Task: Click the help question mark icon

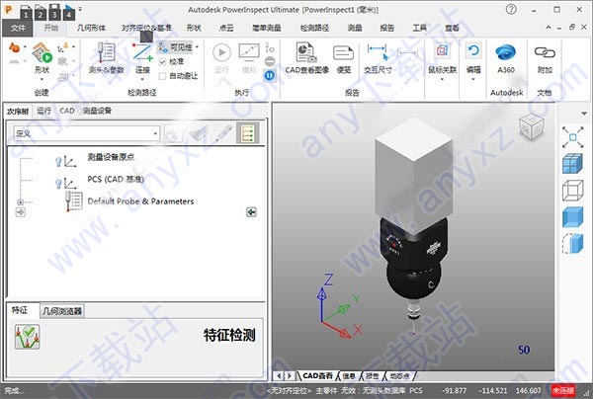Action: pyautogui.click(x=511, y=9)
